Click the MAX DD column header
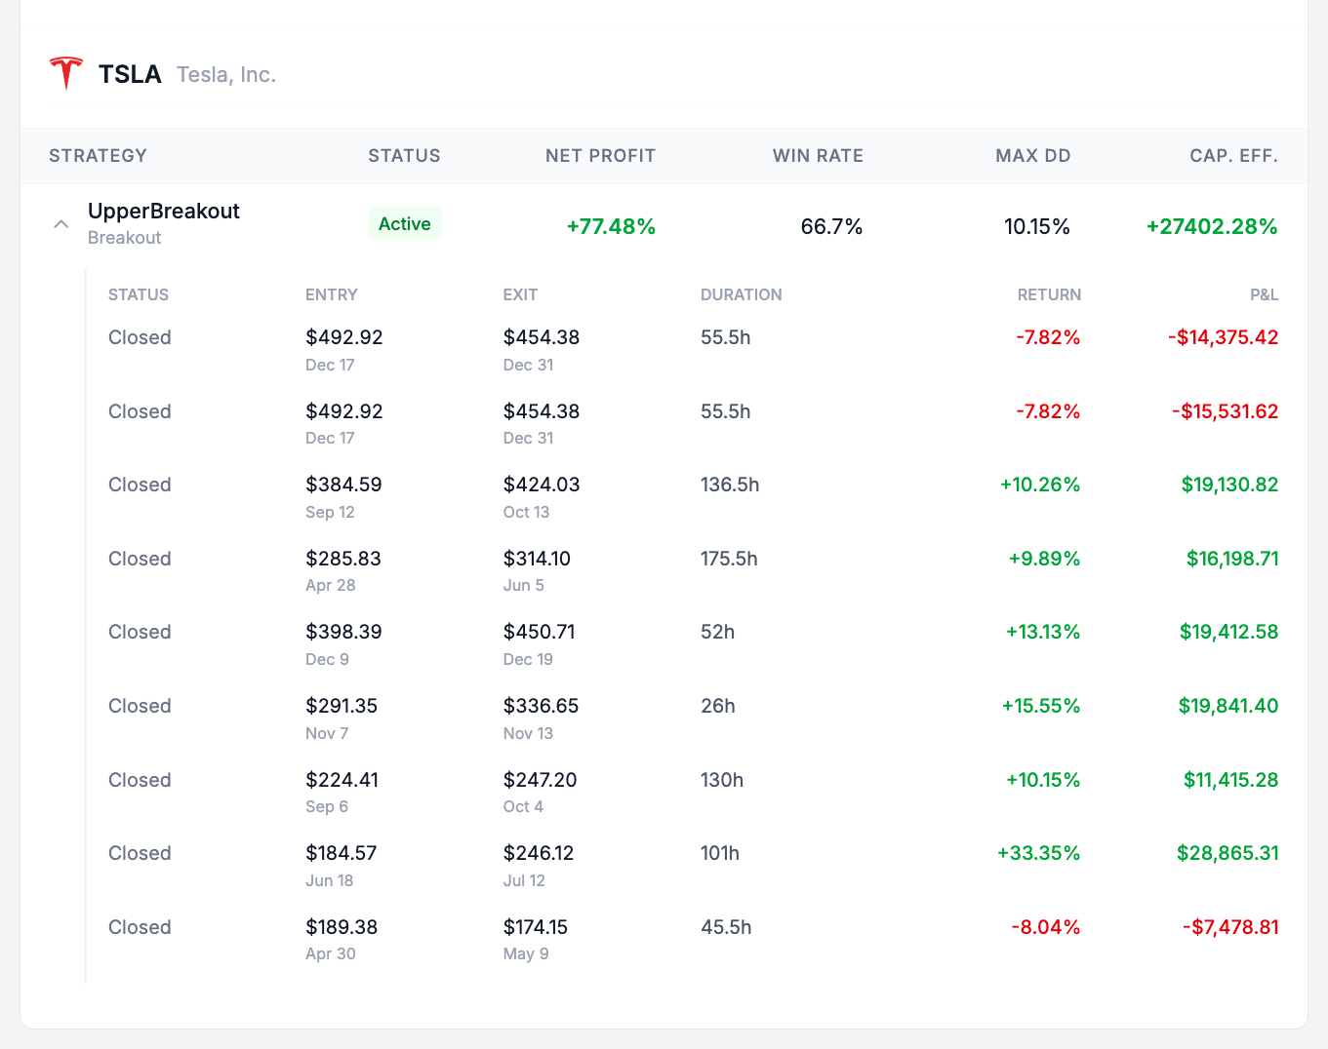Viewport: 1328px width, 1049px height. point(1032,155)
